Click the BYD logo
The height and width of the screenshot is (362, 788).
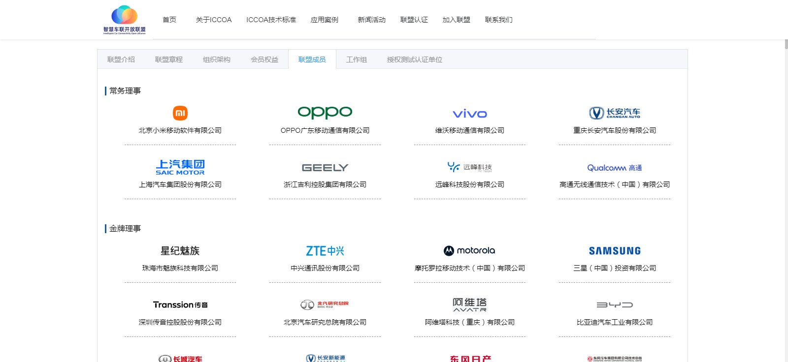(615, 305)
